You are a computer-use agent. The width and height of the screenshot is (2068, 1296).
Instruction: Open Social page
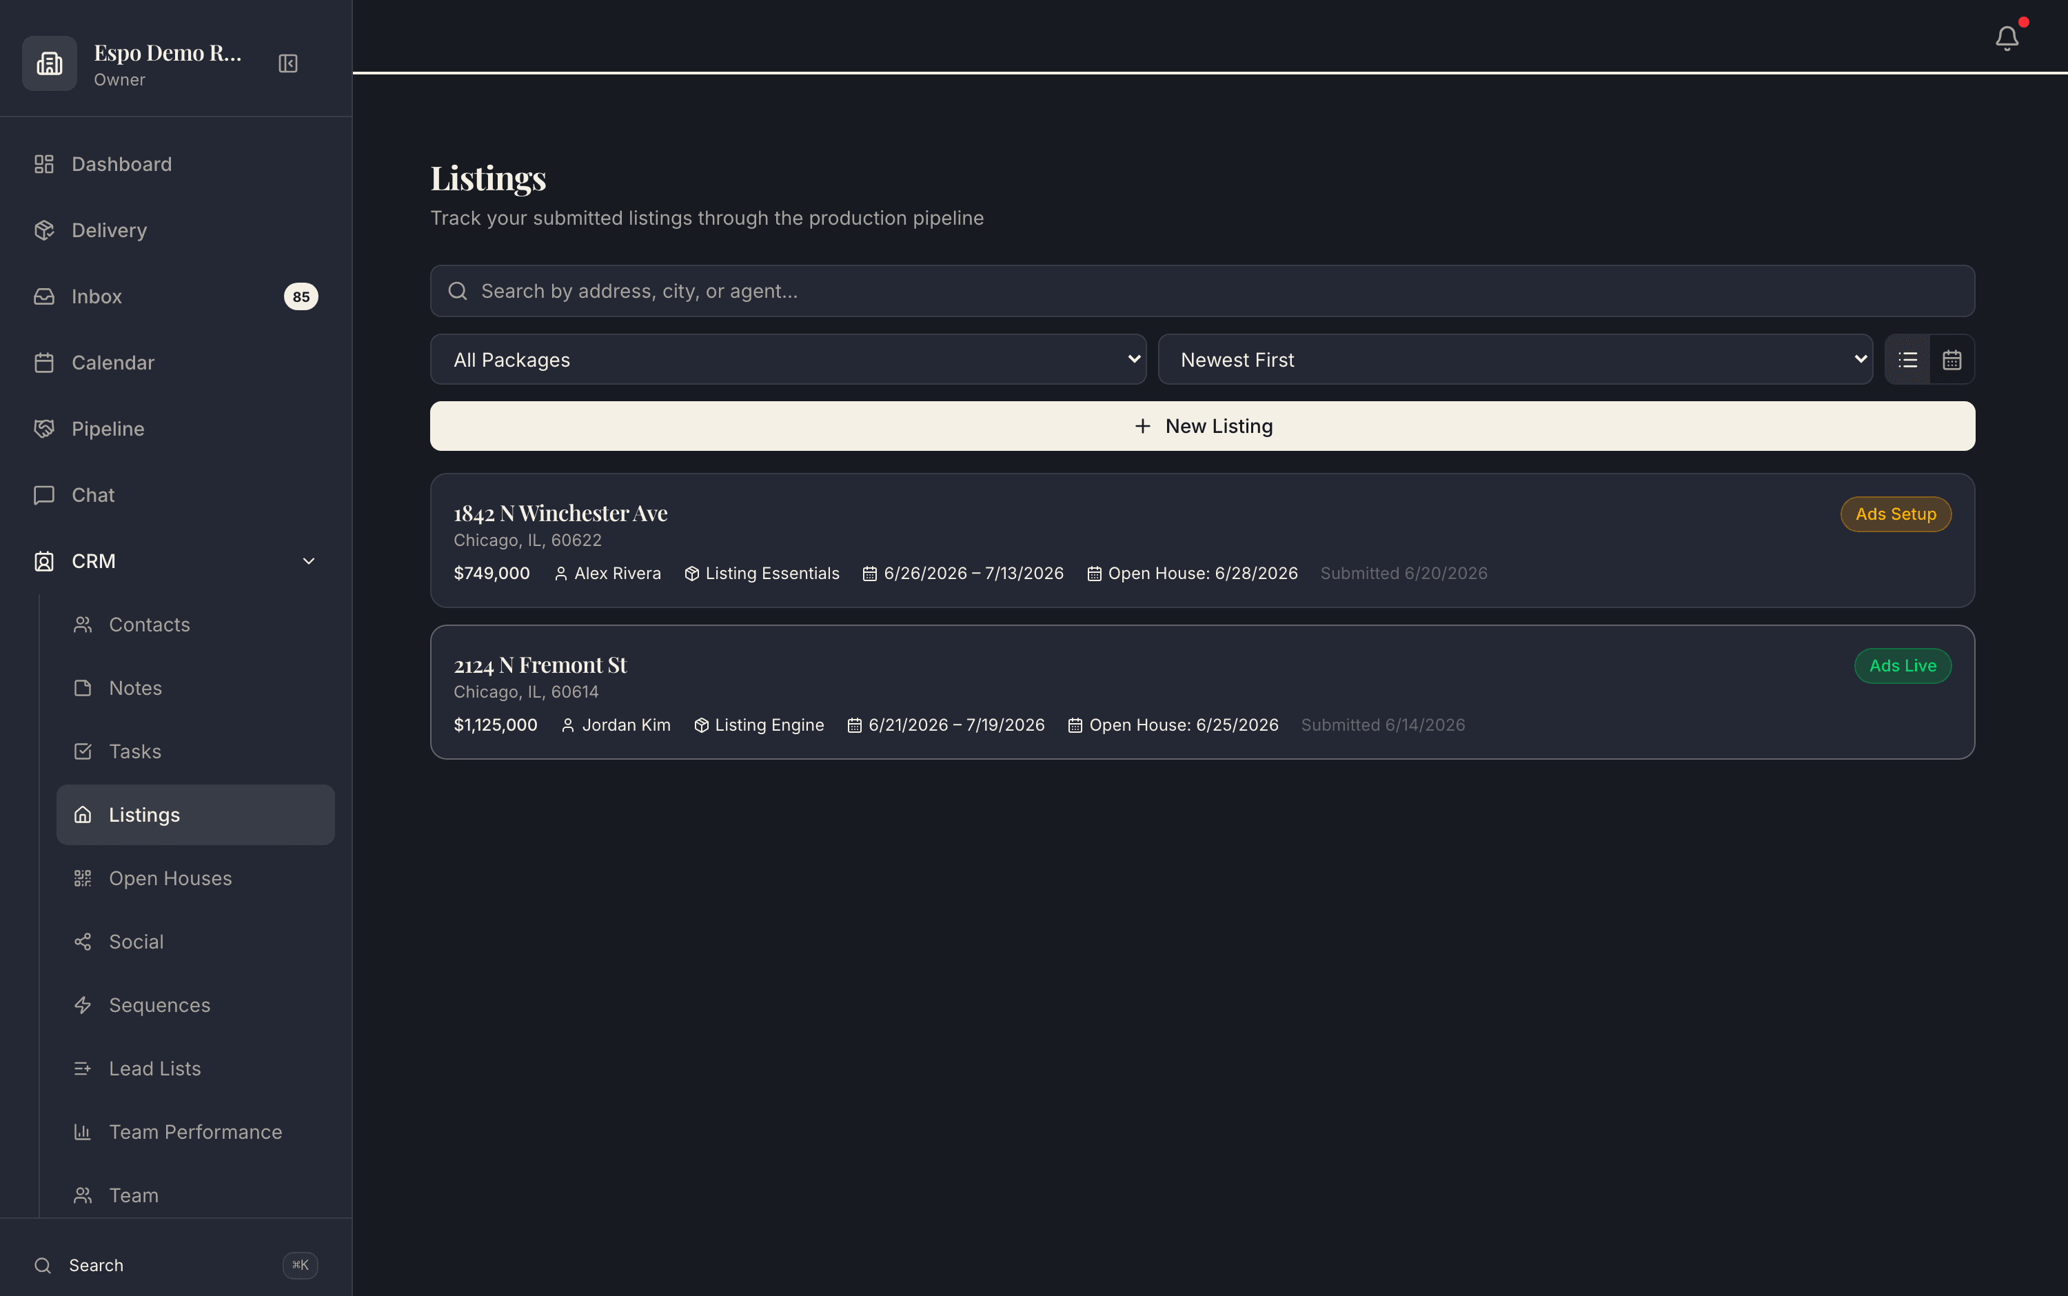[195, 942]
